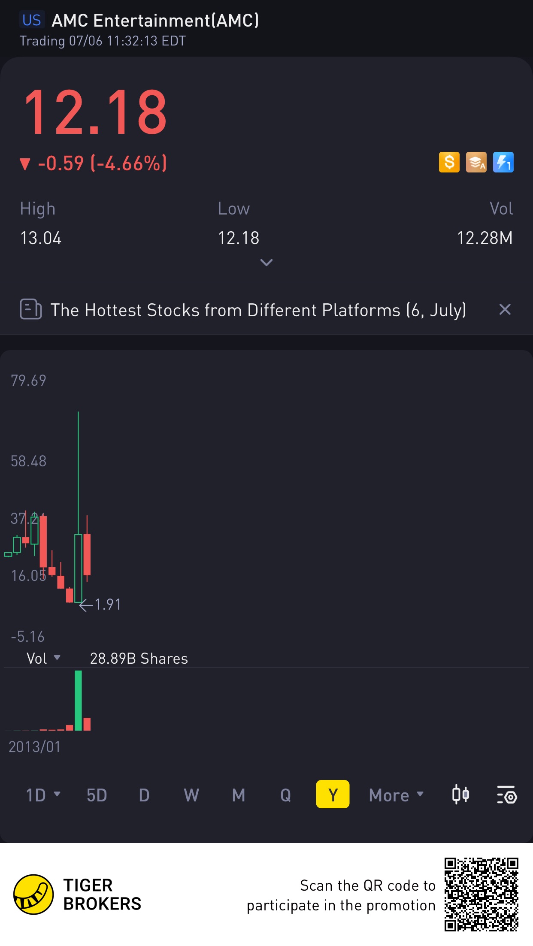
Task: Tap the Tiger Brokers logo
Action: pos(33,895)
